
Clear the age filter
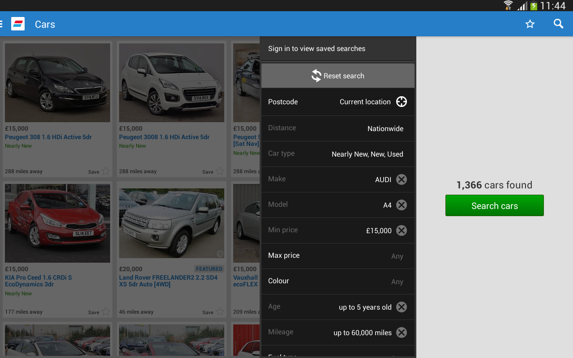pos(402,307)
